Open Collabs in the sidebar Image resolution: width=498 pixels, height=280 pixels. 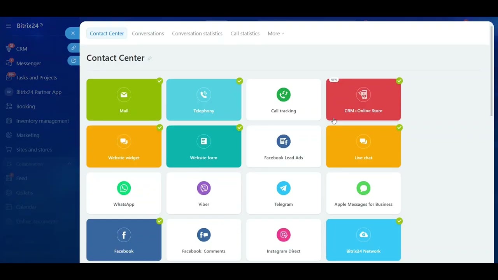[x=25, y=192]
